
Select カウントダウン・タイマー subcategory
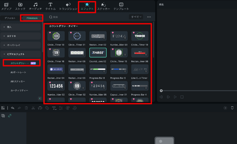22,63
